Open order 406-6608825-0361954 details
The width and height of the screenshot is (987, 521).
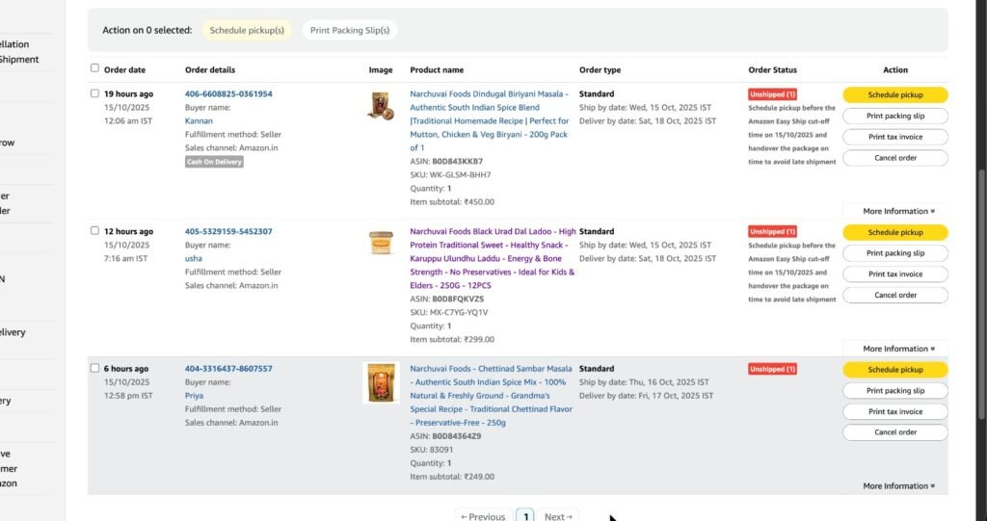point(228,93)
